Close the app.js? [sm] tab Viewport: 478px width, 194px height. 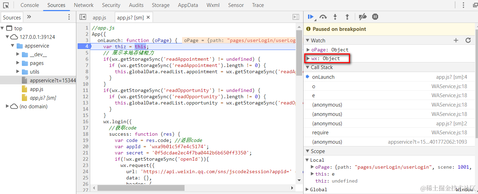148,17
